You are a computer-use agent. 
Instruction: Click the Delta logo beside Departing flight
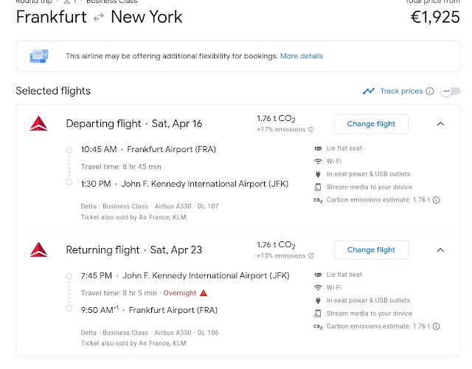pos(38,123)
